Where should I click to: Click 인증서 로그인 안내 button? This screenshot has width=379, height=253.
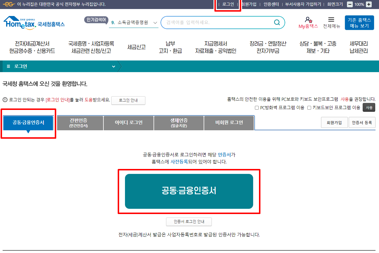click(189, 222)
